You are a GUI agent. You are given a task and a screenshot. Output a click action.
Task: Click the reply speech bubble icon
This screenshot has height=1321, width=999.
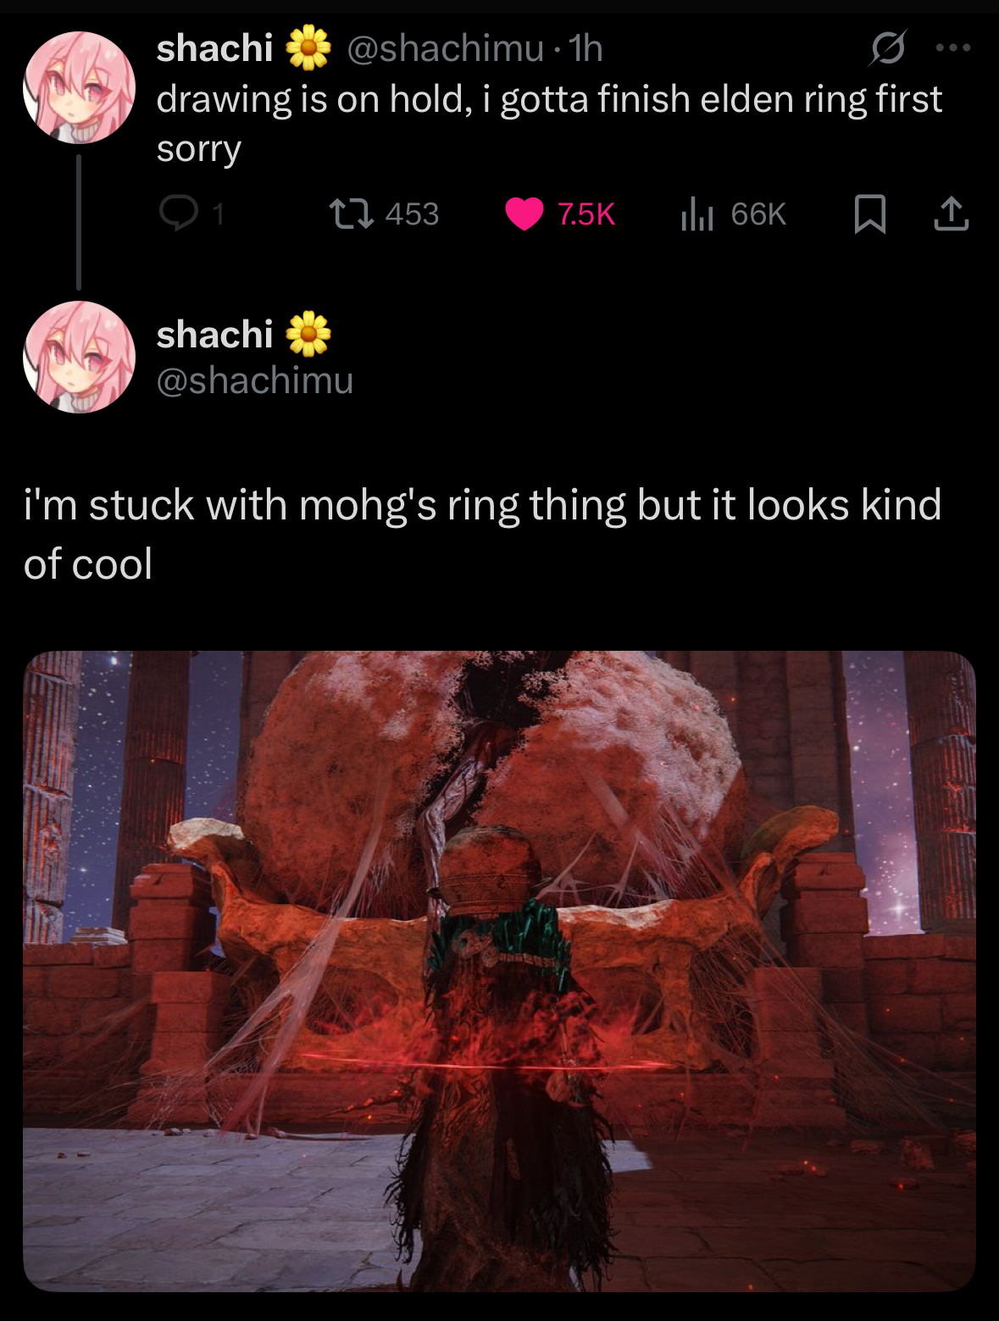click(178, 214)
